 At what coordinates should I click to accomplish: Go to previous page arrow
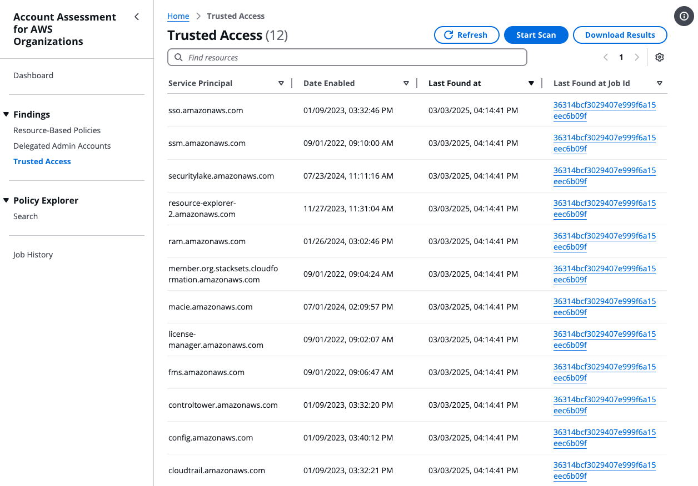[606, 57]
